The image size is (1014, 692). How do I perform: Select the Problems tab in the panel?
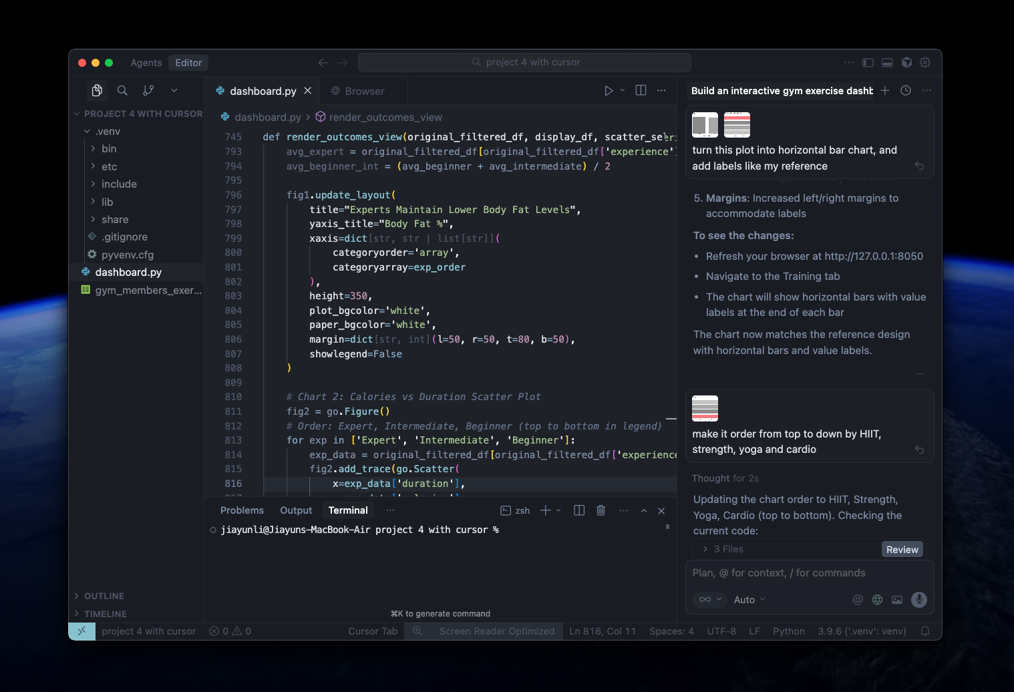point(242,510)
